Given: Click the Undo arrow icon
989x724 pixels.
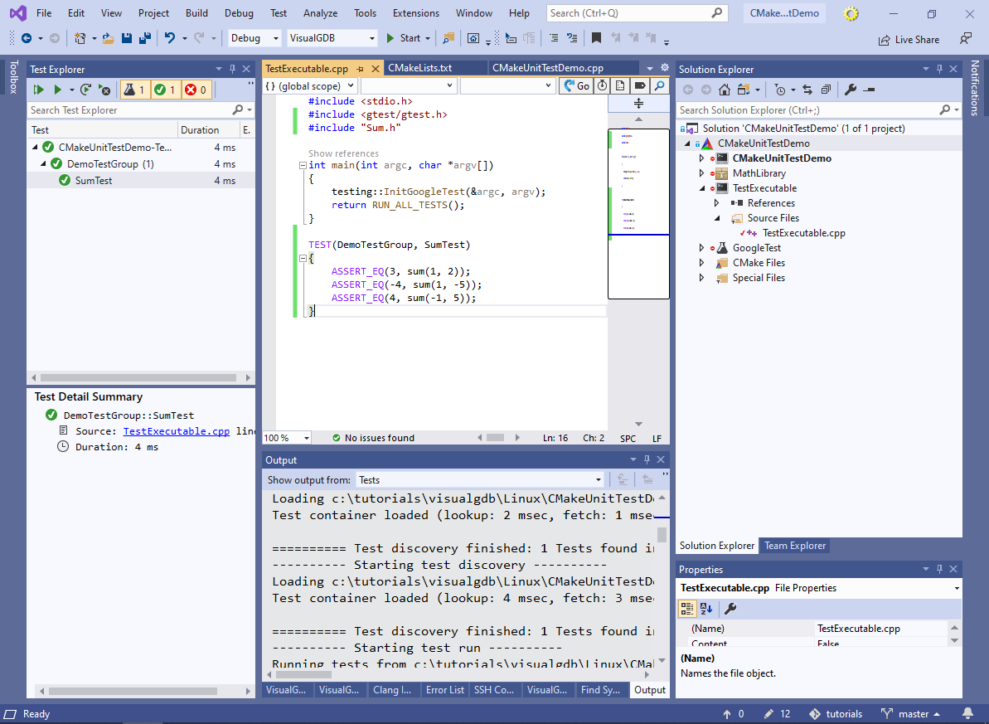Looking at the screenshot, I should [x=170, y=38].
